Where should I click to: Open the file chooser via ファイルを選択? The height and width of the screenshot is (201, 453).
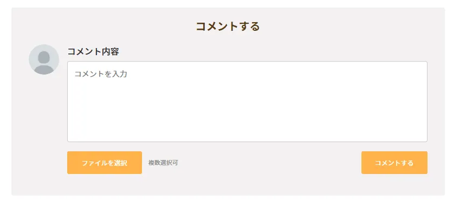(x=105, y=163)
